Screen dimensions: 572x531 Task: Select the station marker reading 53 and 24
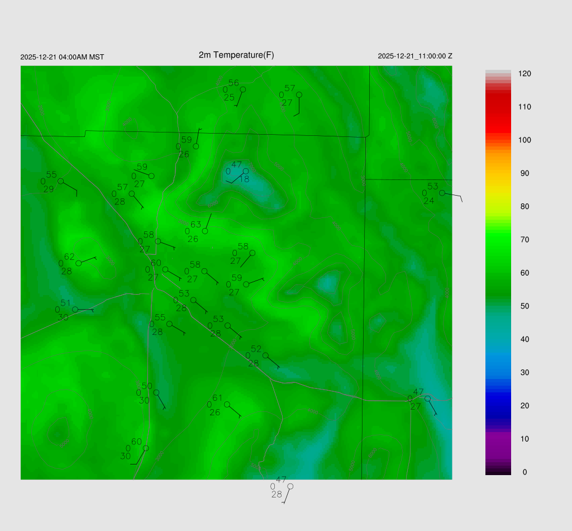coord(442,193)
